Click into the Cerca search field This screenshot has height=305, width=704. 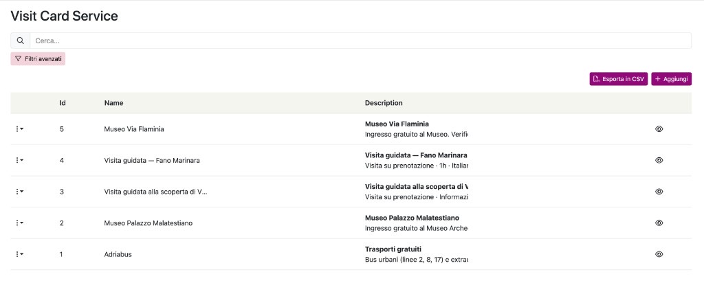tap(360, 41)
